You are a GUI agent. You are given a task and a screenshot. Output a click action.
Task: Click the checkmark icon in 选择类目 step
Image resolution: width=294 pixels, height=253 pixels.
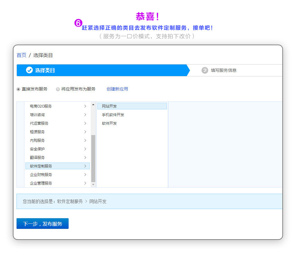tap(29, 70)
